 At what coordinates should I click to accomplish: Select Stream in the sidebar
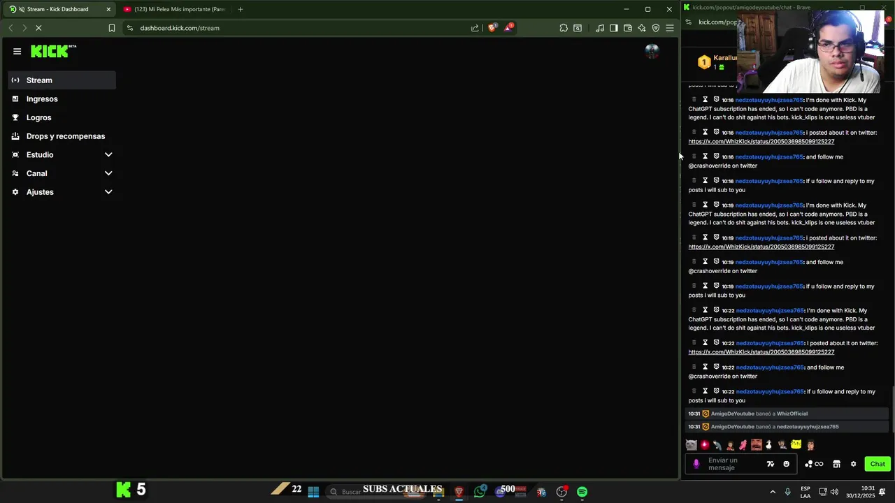pos(62,80)
